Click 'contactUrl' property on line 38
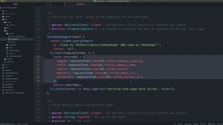The image size is (223, 125). pos(65,77)
